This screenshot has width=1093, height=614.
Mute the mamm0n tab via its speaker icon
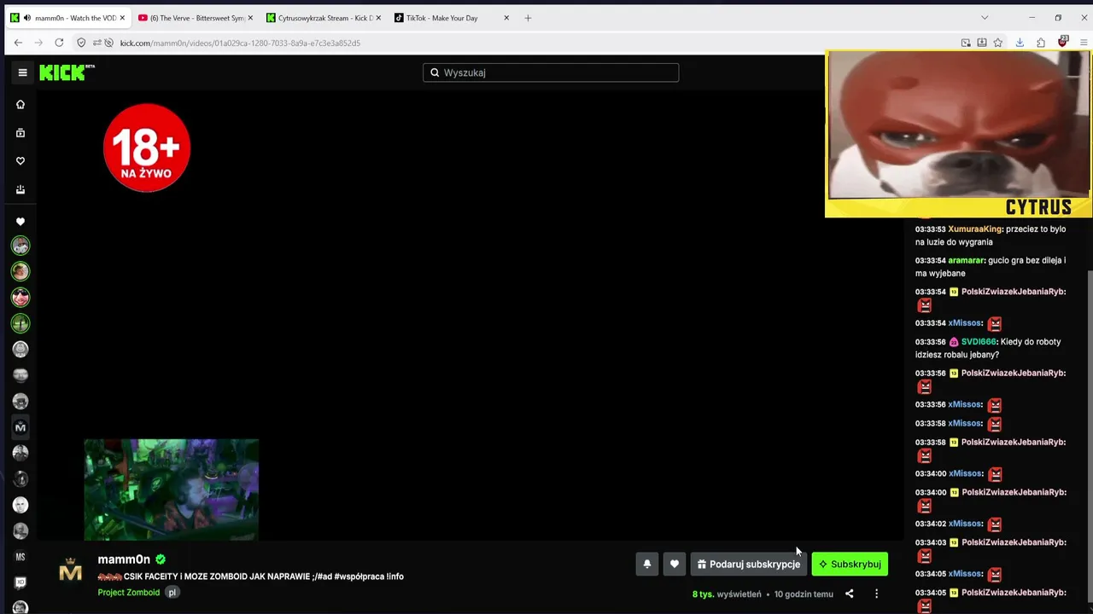tap(27, 18)
